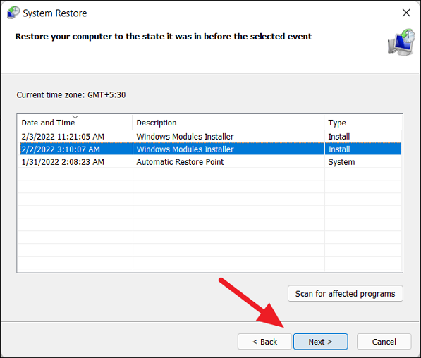This screenshot has height=358, width=421.
Task: Open Scan for affected programs
Action: click(346, 294)
